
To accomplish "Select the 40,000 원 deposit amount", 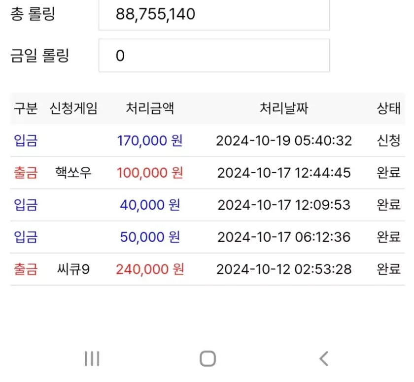I will pos(150,205).
